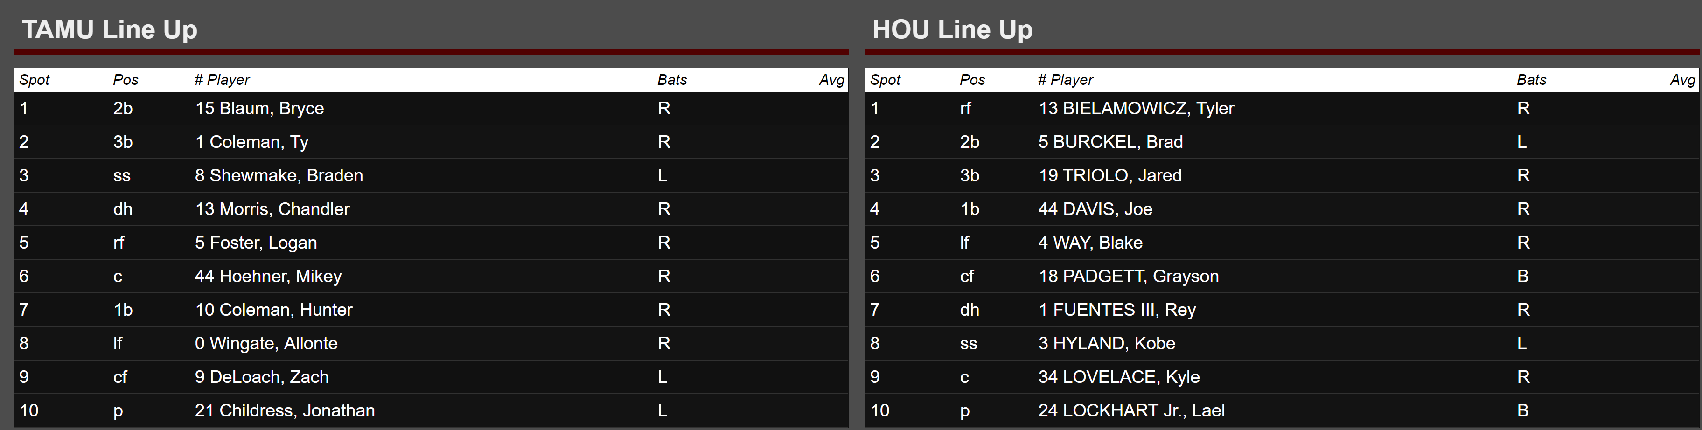The height and width of the screenshot is (430, 1702).
Task: Click Hoehner, Mikey catcher row
Action: tap(432, 276)
